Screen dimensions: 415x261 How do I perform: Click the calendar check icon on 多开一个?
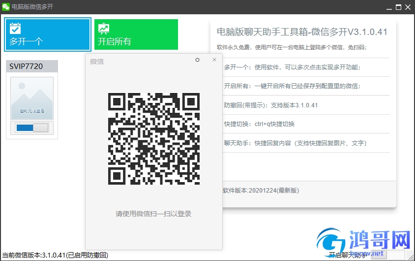coord(15,29)
